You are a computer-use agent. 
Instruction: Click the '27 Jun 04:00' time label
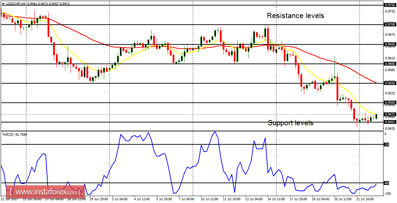click(x=54, y=200)
